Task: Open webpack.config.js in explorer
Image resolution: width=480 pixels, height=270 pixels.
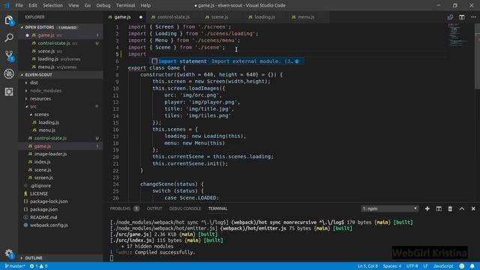Action: point(49,225)
